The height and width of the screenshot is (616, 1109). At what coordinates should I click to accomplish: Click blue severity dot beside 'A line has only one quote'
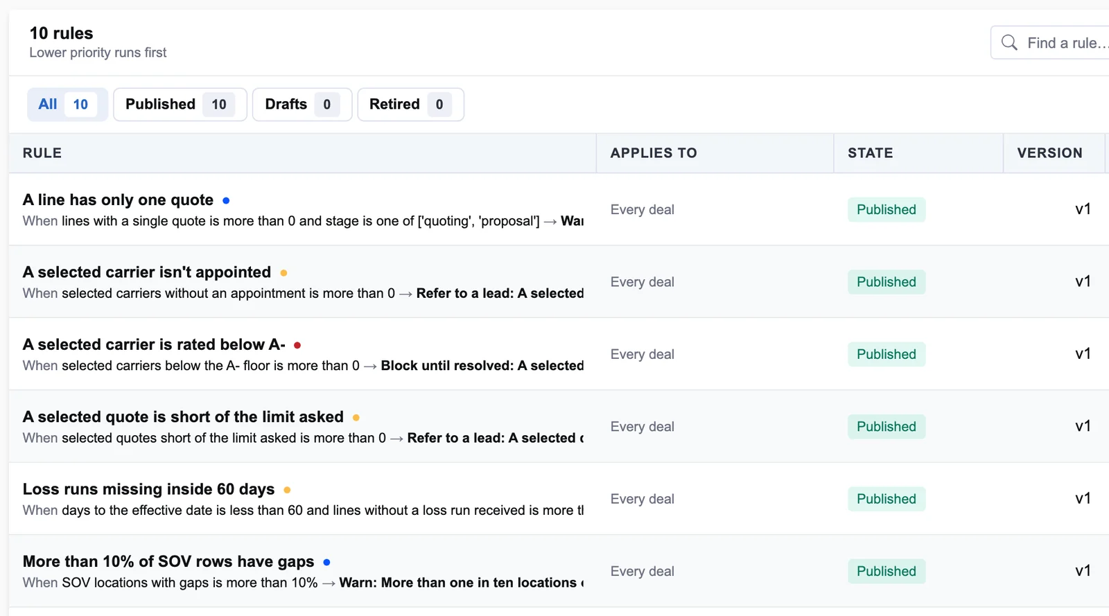226,201
